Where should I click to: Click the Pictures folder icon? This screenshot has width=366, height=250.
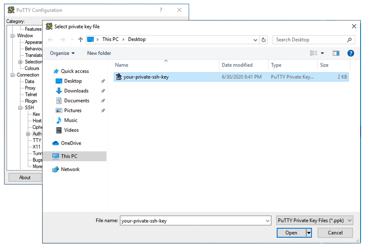(59, 110)
